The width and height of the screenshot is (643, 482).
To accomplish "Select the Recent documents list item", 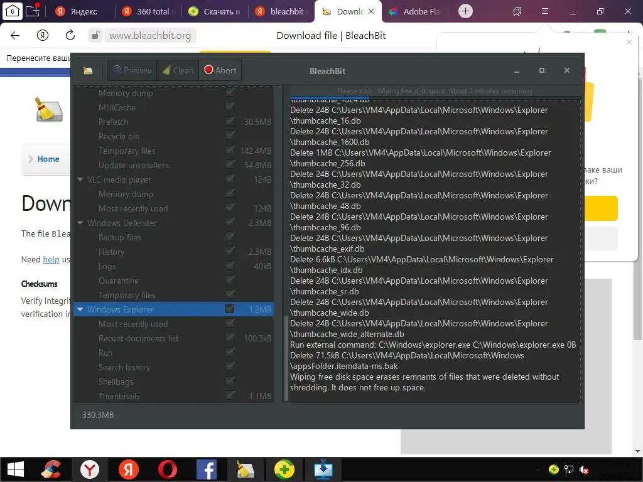I will (x=139, y=338).
